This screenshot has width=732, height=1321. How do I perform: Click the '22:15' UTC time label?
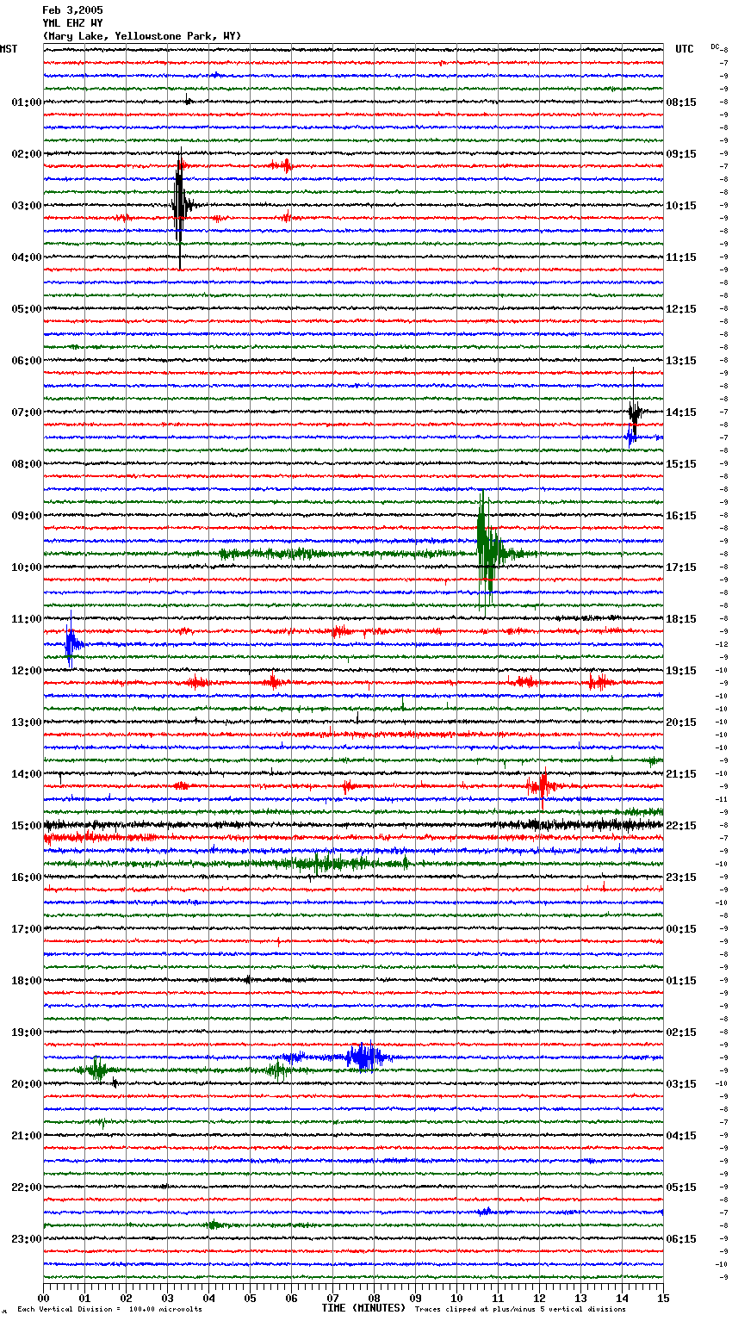[681, 826]
